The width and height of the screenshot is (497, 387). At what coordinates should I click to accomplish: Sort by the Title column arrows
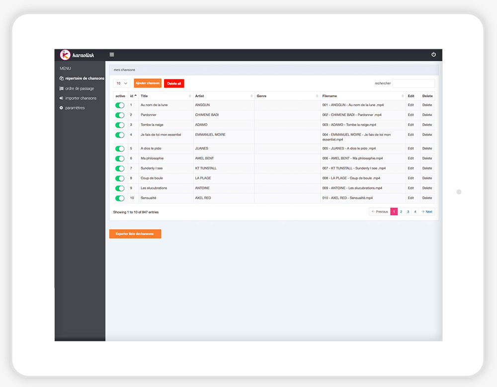190,96
